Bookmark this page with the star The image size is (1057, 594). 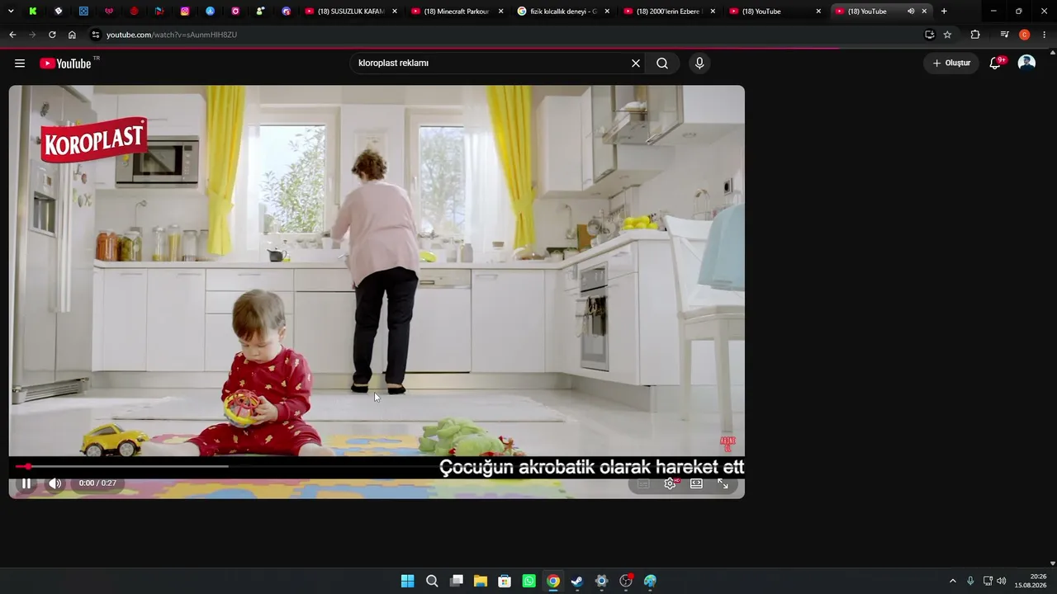[x=947, y=35]
